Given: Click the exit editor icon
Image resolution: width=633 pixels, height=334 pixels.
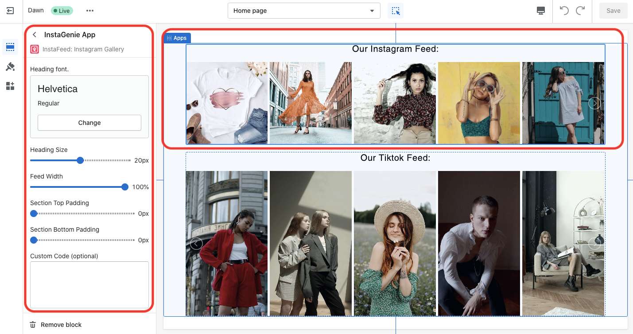Looking at the screenshot, I should pos(11,11).
